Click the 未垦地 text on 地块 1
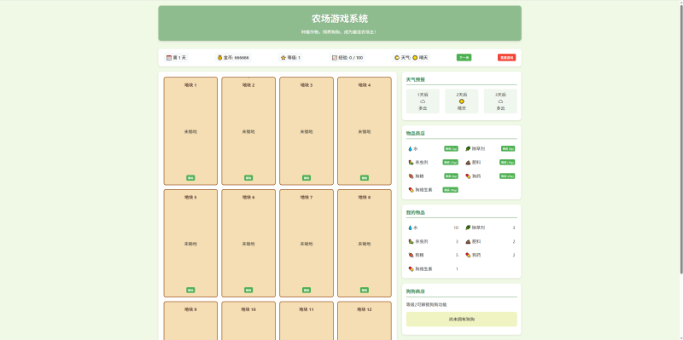683x340 pixels. point(190,132)
